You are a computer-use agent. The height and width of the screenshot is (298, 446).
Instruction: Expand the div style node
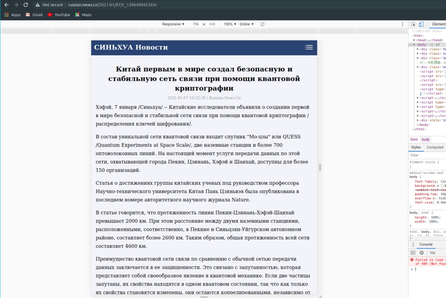(x=418, y=120)
